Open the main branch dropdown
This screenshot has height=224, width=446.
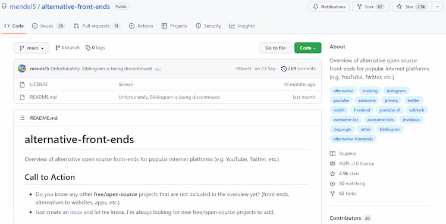pos(32,48)
